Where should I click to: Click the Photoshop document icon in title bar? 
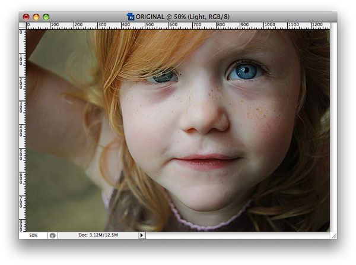point(131,17)
